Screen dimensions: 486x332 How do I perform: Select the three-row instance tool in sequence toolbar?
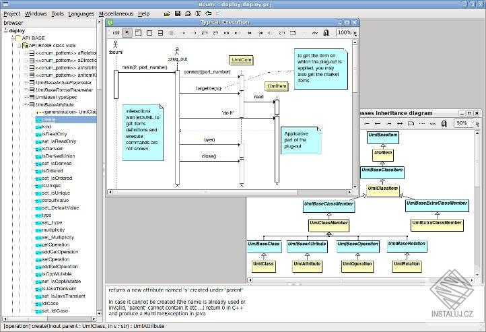(160, 32)
